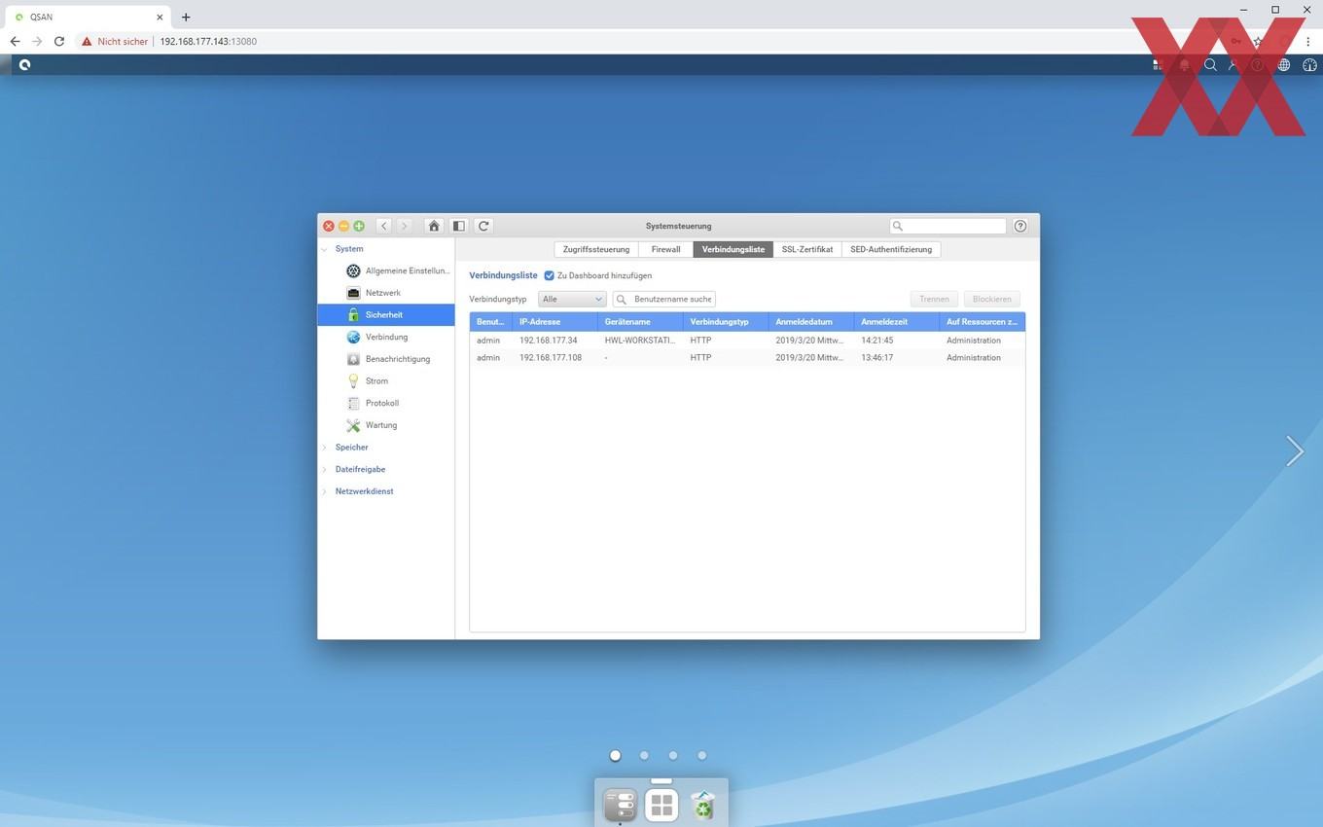Toggle Zu Dashboard hinzufügen checkbox
The image size is (1323, 827).
(x=549, y=275)
